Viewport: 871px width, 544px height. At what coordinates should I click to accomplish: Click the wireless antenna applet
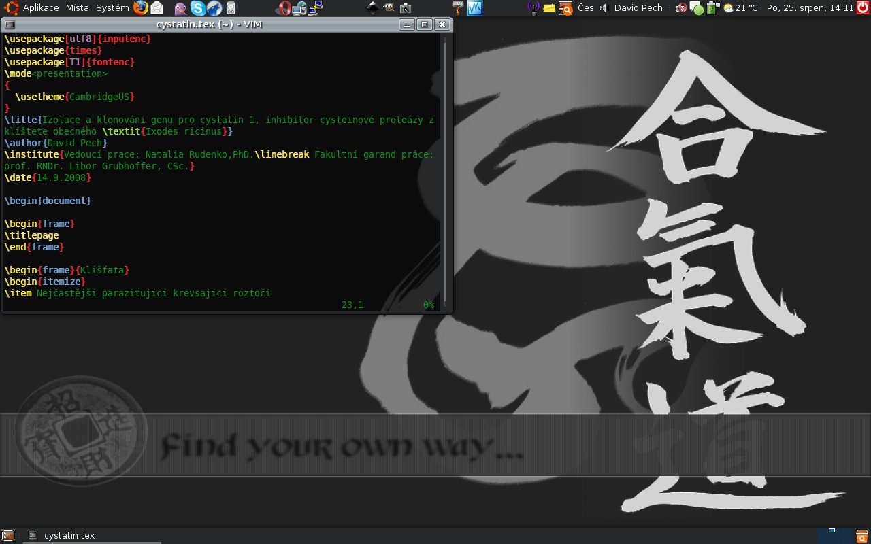[x=533, y=8]
